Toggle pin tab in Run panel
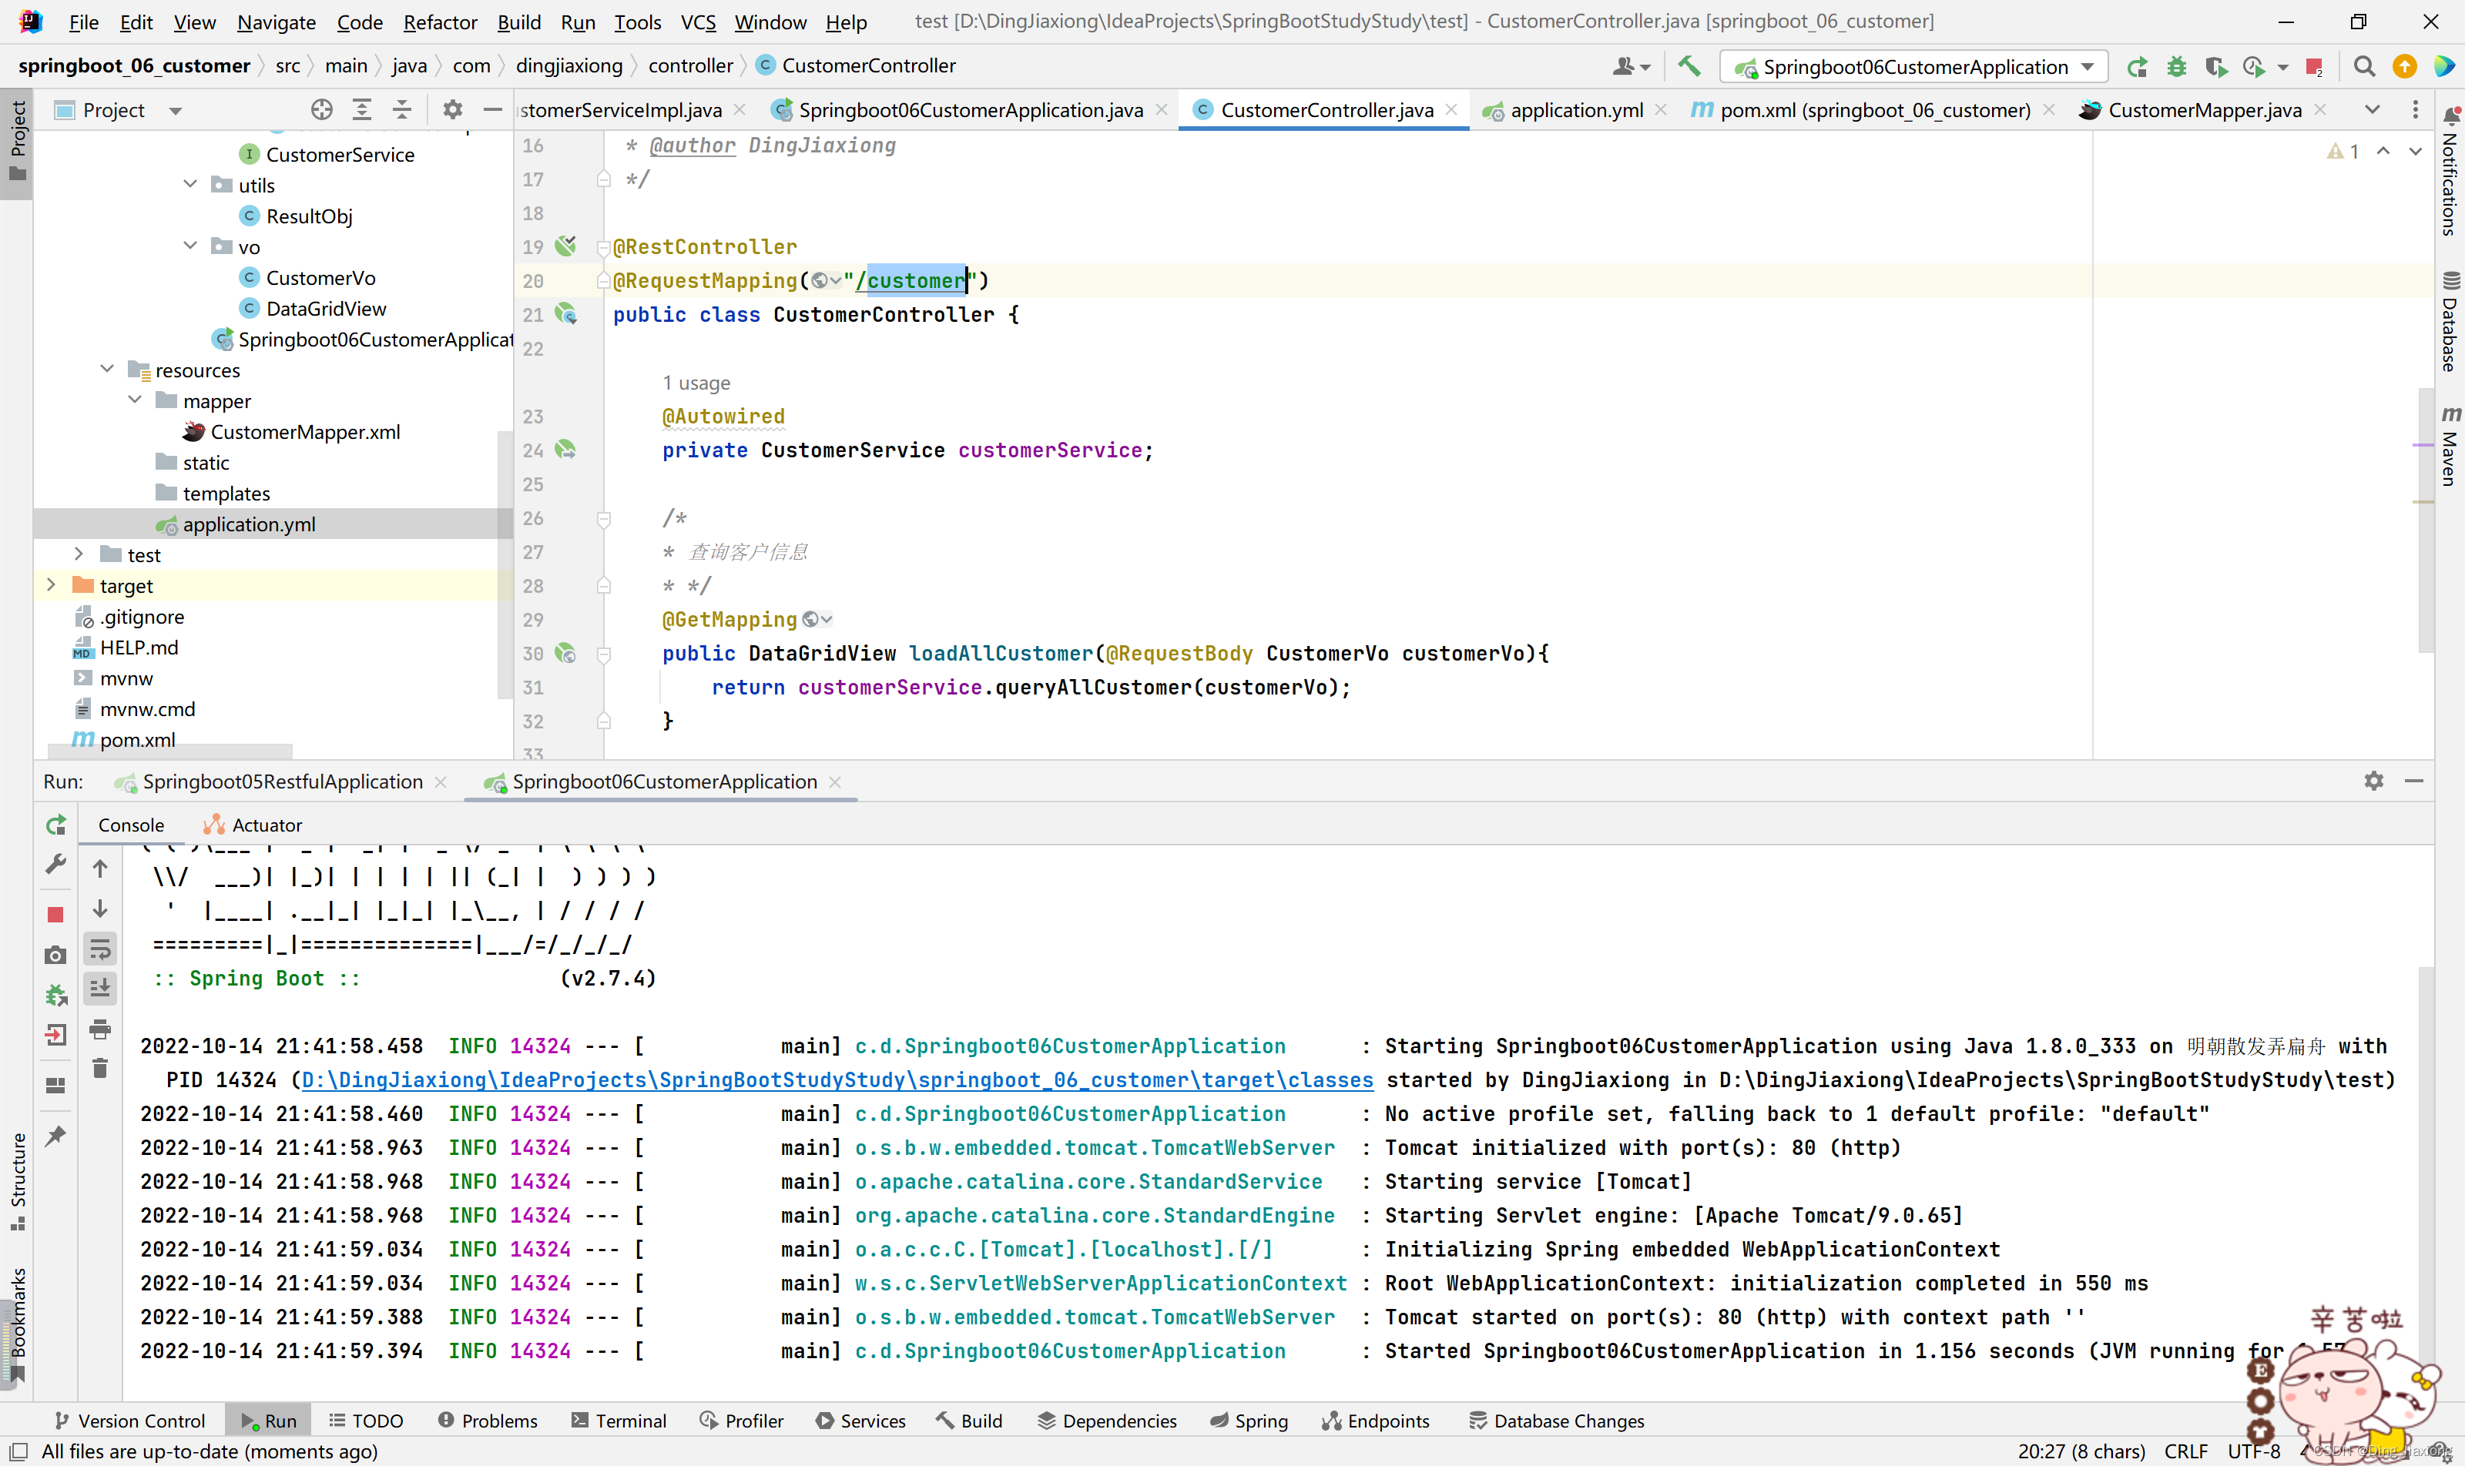Image resolution: width=2465 pixels, height=1466 pixels. pyautogui.click(x=55, y=1136)
